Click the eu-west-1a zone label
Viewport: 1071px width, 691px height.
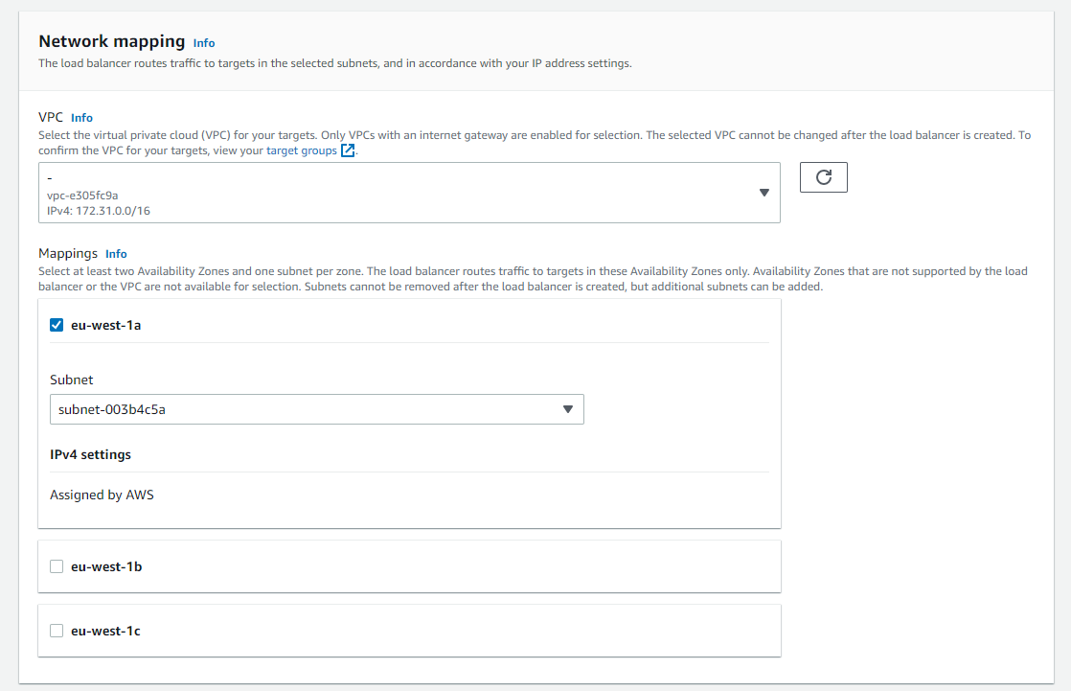click(x=106, y=325)
